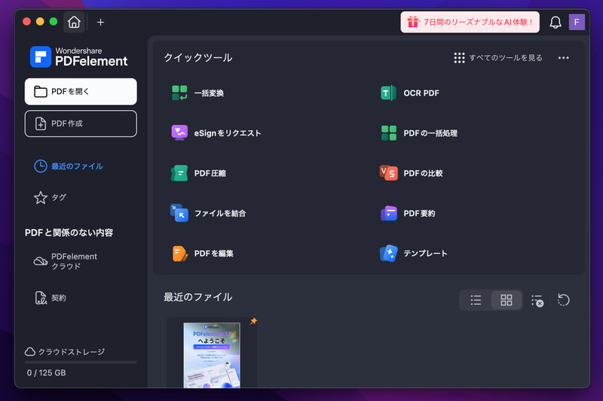Click the 7-day AI trial promo banner
Image resolution: width=603 pixels, height=401 pixels.
[x=470, y=22]
